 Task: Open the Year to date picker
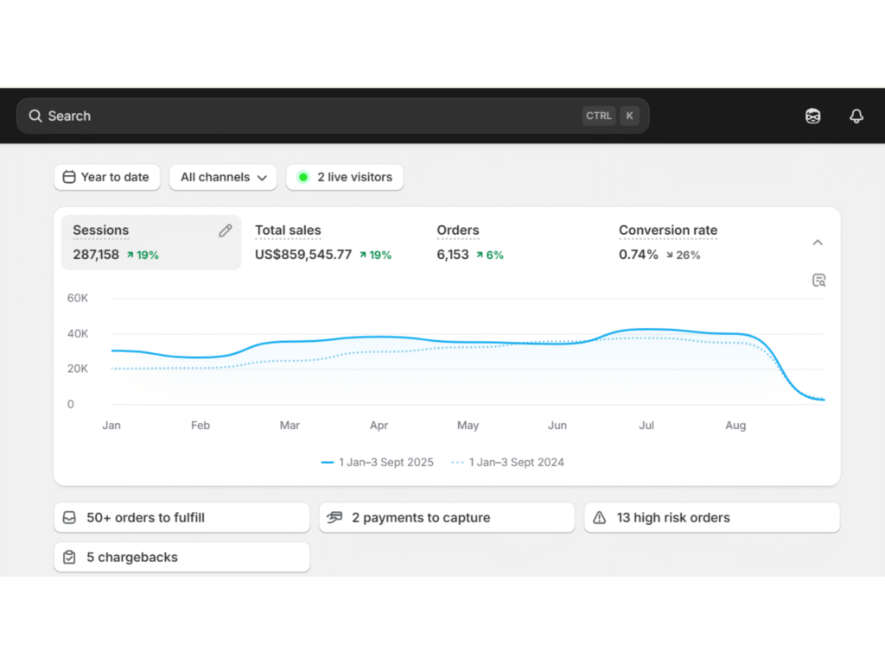point(106,177)
